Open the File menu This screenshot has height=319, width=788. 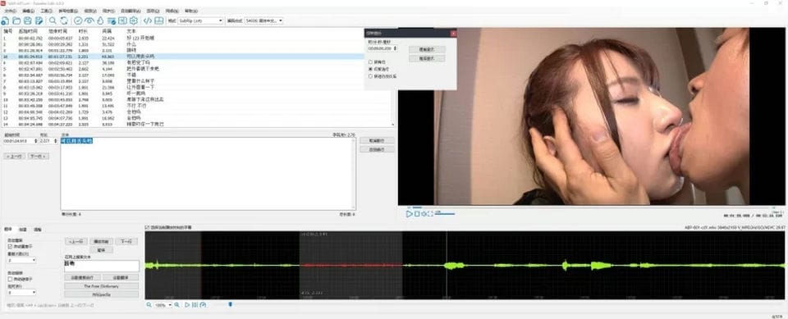(x=10, y=11)
